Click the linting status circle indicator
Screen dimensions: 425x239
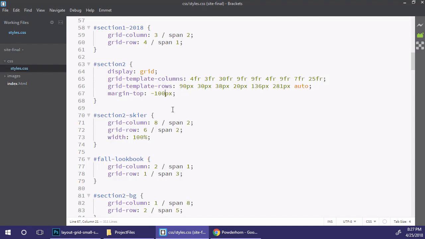[384, 221]
